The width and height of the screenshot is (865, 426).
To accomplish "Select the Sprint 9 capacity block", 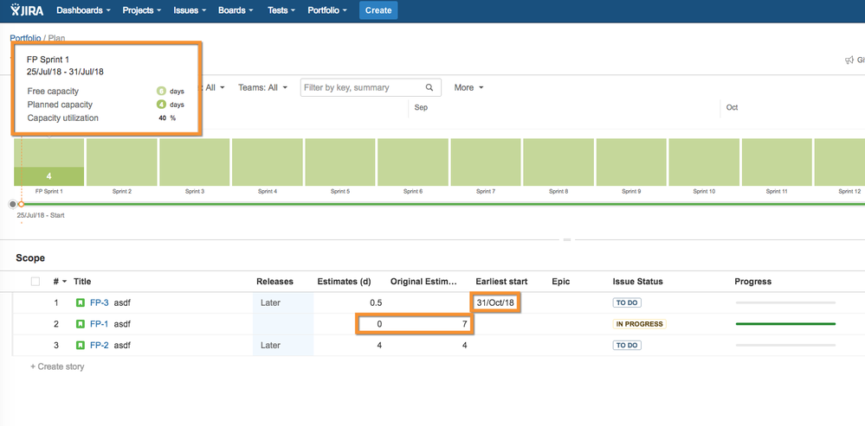I will coord(631,162).
